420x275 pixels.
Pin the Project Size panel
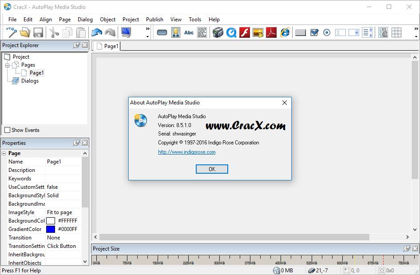pos(407,248)
